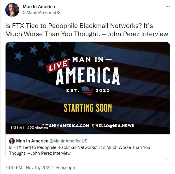Click the Man In America display name at top
Image resolution: width=175 pixels, height=174 pixels.
pyautogui.click(x=39, y=7)
